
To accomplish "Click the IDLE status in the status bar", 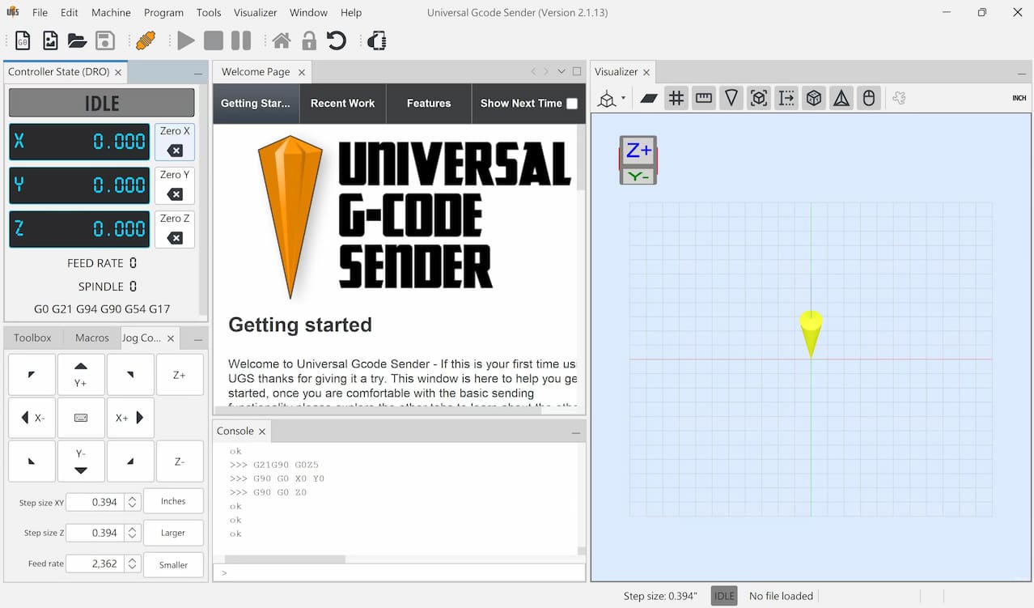I will [x=724, y=596].
